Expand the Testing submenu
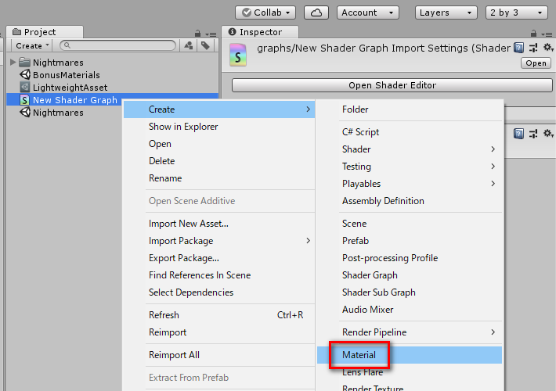This screenshot has width=556, height=391. point(410,167)
